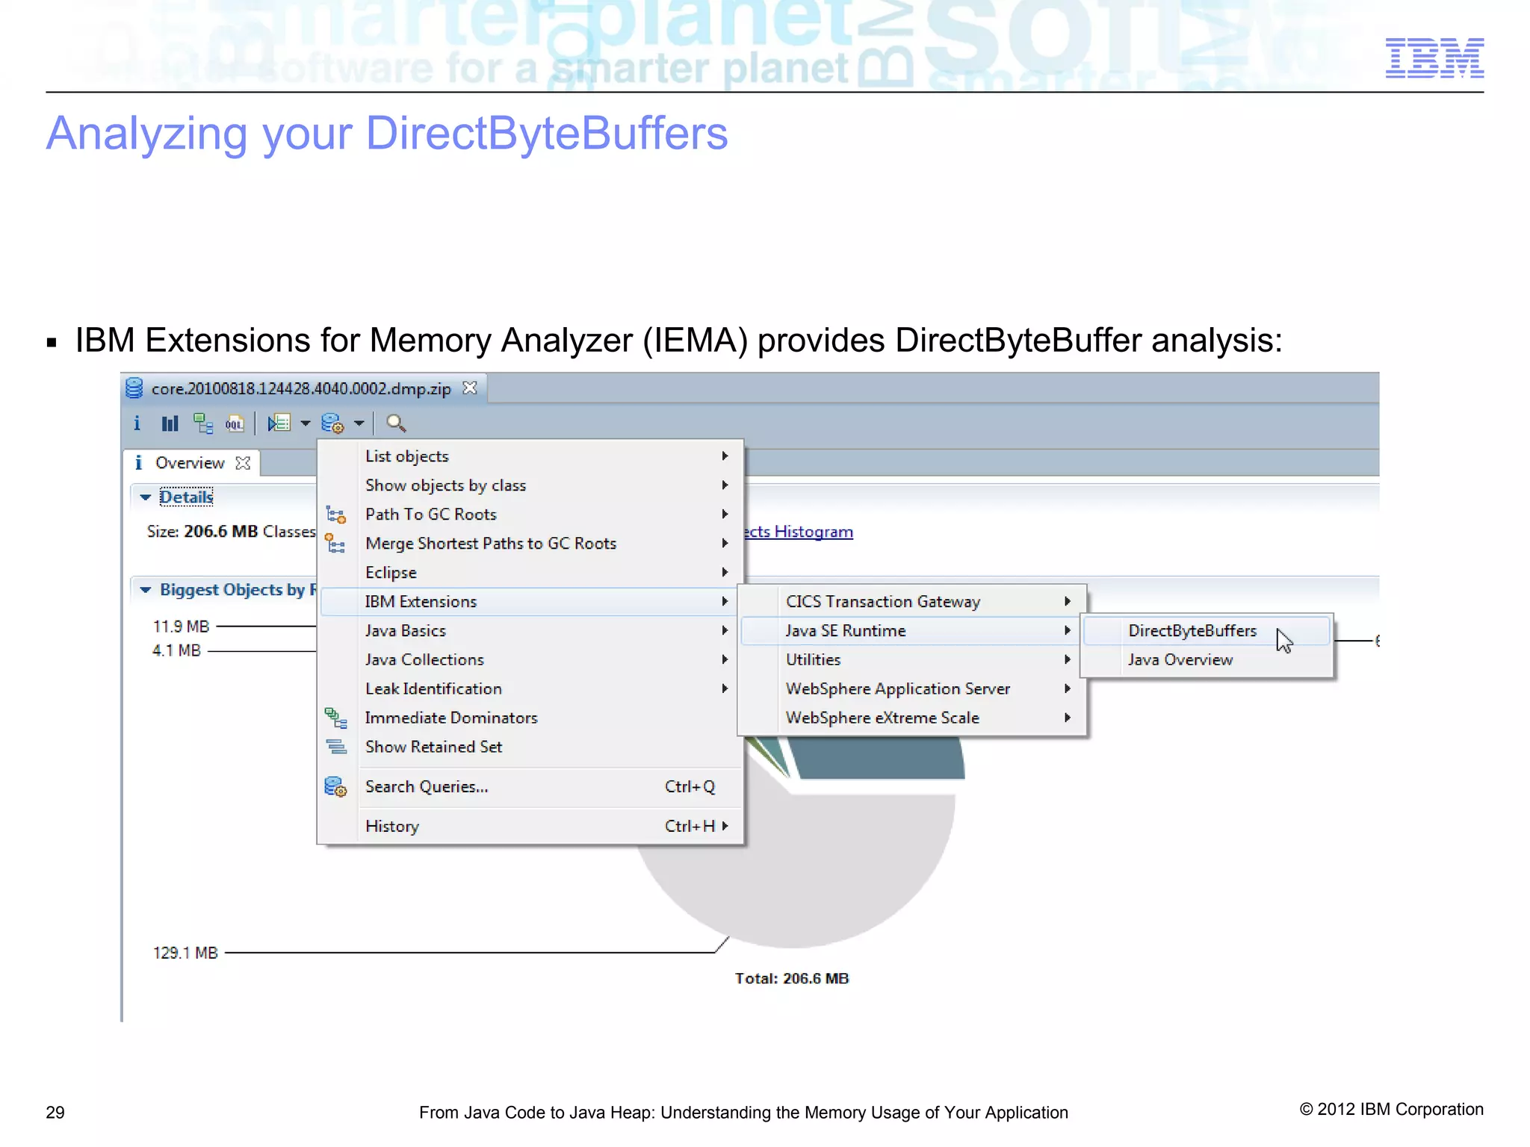
Task: Open the query browser dropdown arrow
Action: point(359,423)
